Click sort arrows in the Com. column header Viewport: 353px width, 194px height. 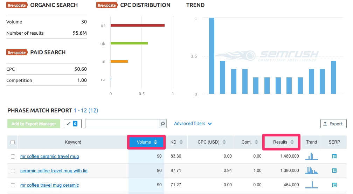pos(256,142)
